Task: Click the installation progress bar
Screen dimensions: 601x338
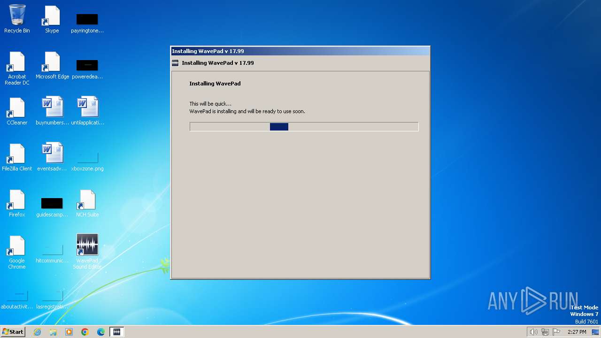Action: tap(304, 127)
